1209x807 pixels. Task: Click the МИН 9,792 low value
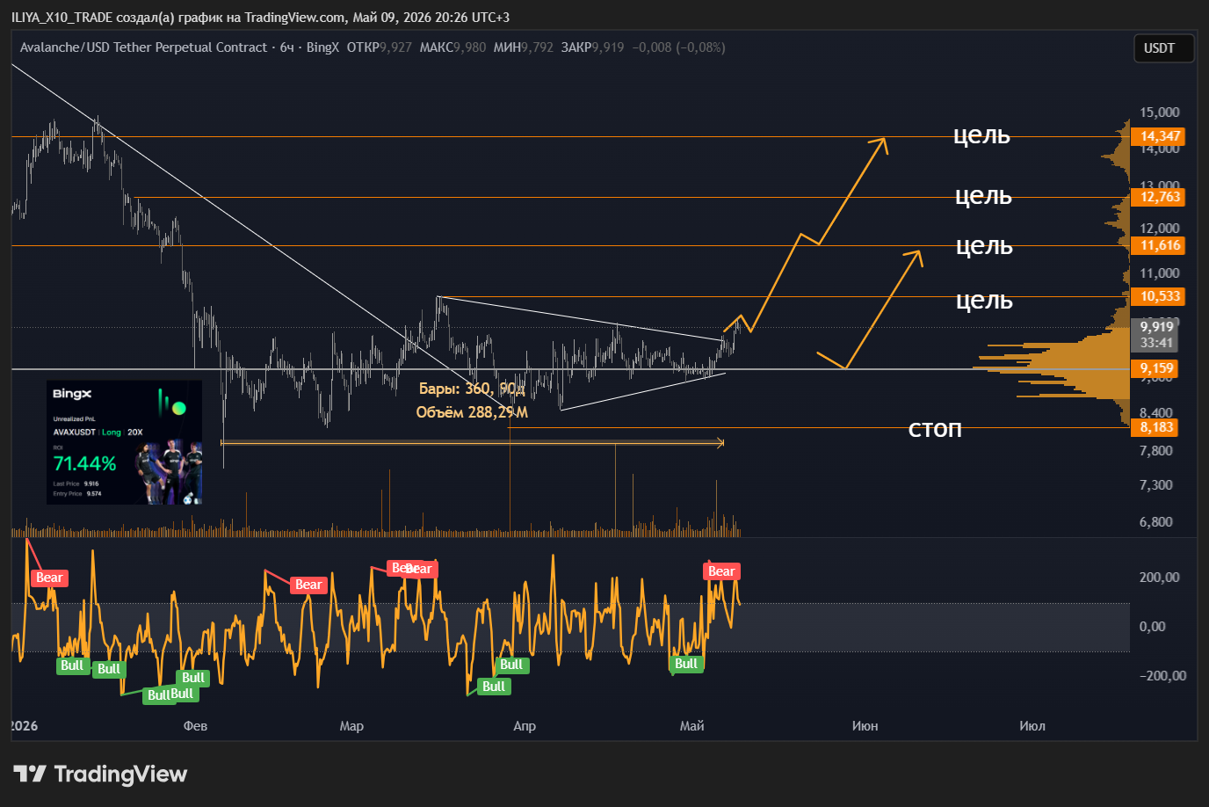pyautogui.click(x=524, y=47)
